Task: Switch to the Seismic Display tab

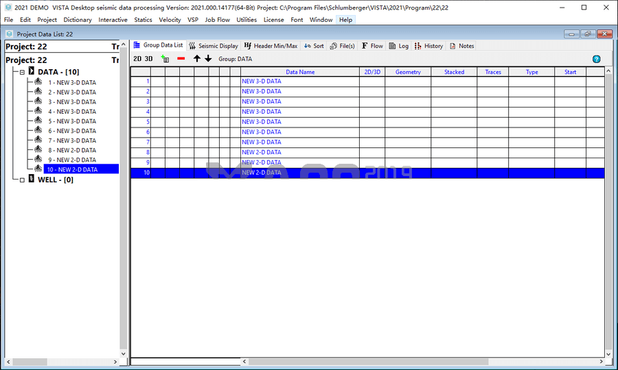Action: click(214, 46)
